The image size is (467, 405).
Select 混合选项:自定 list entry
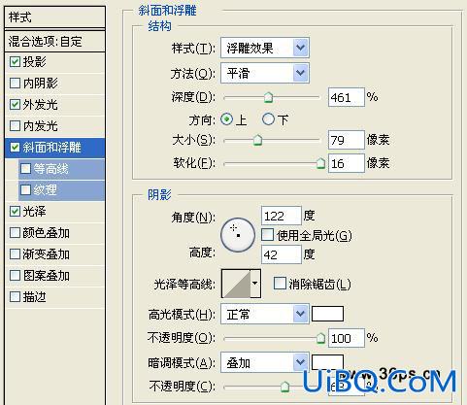point(54,41)
